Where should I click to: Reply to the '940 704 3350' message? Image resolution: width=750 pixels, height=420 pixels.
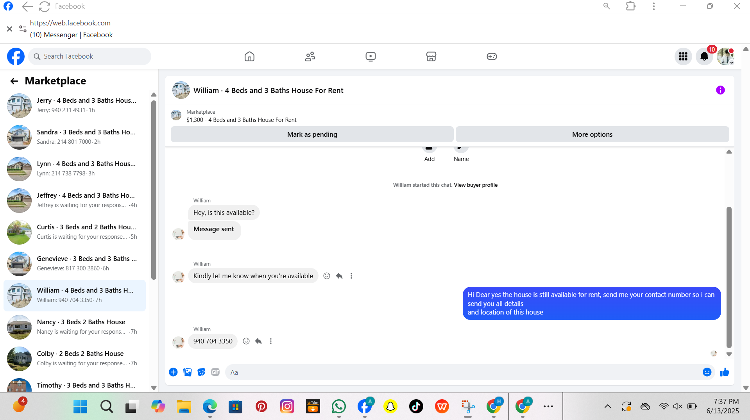coord(258,341)
